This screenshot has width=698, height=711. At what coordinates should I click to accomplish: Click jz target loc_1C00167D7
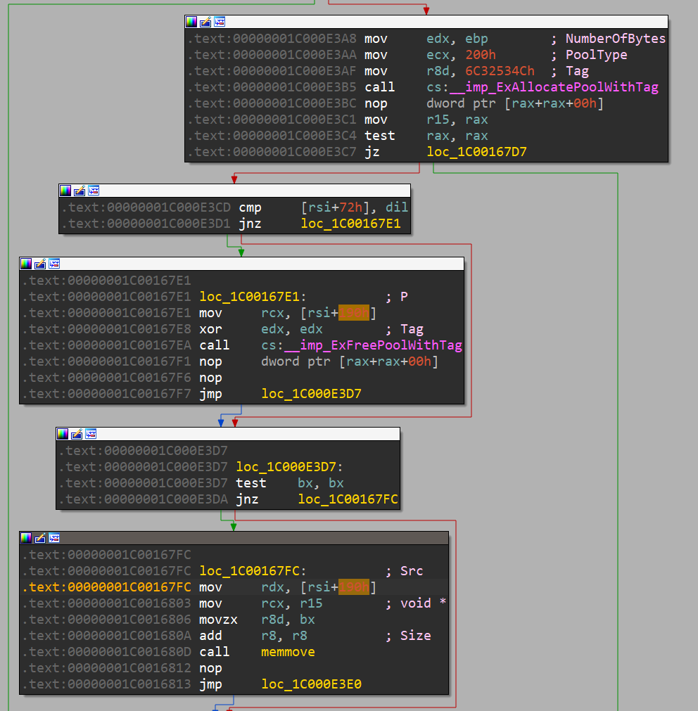pos(476,152)
